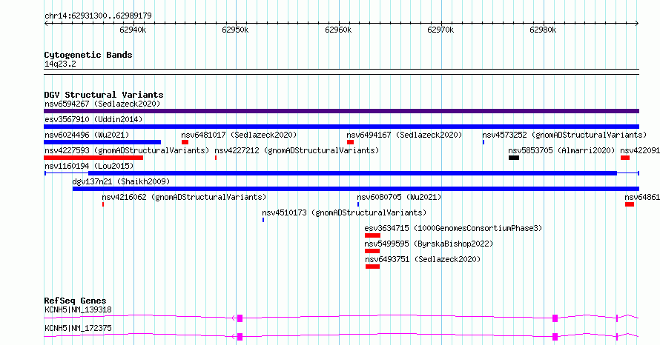Click the blue nsv6024496 variant bar
The image size is (660, 345).
tap(102, 142)
